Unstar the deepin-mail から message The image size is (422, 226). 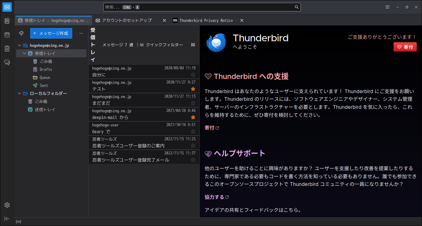coord(193,117)
